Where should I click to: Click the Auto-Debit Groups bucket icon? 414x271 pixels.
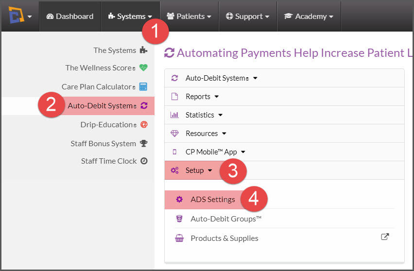(x=179, y=219)
